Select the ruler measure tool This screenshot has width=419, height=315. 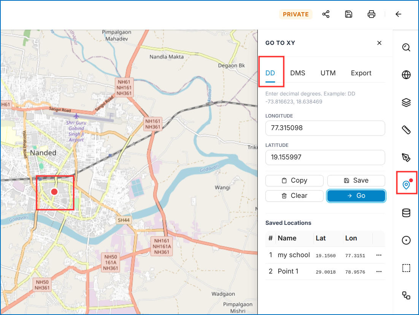pyautogui.click(x=406, y=130)
